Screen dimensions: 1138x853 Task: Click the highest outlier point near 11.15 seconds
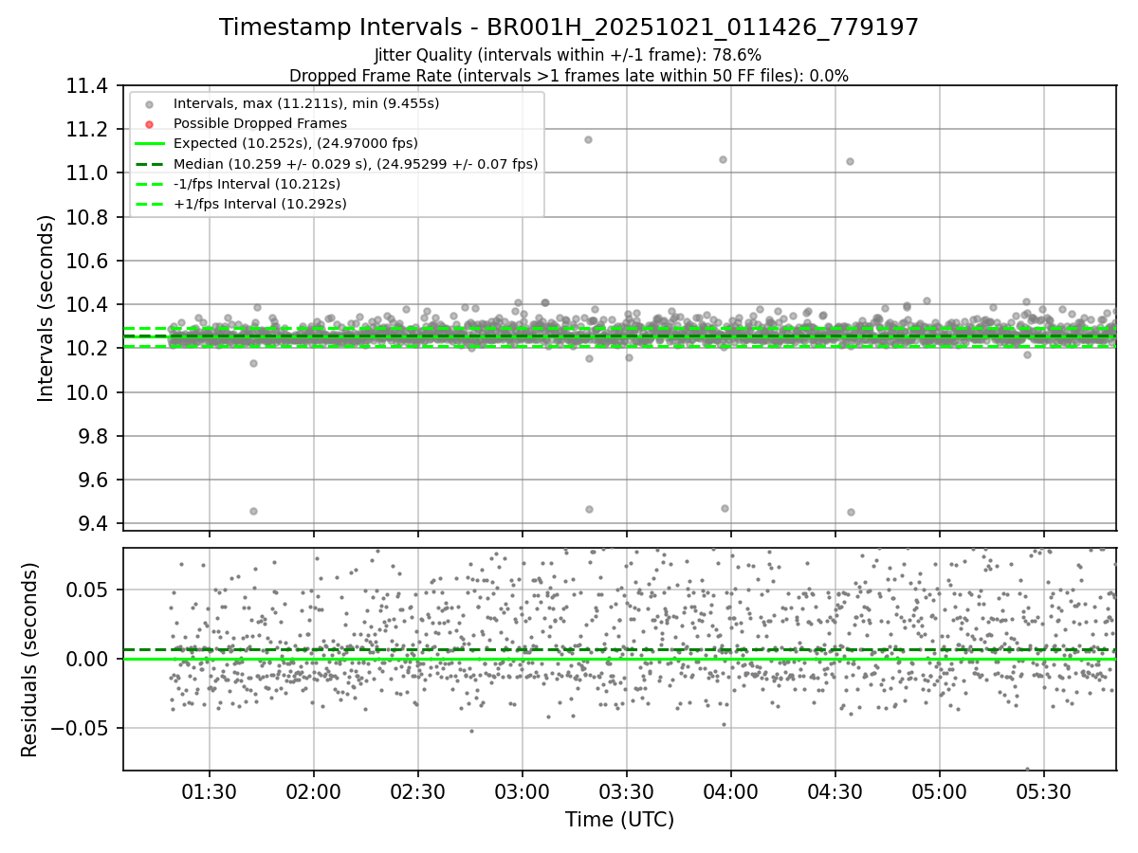point(588,139)
